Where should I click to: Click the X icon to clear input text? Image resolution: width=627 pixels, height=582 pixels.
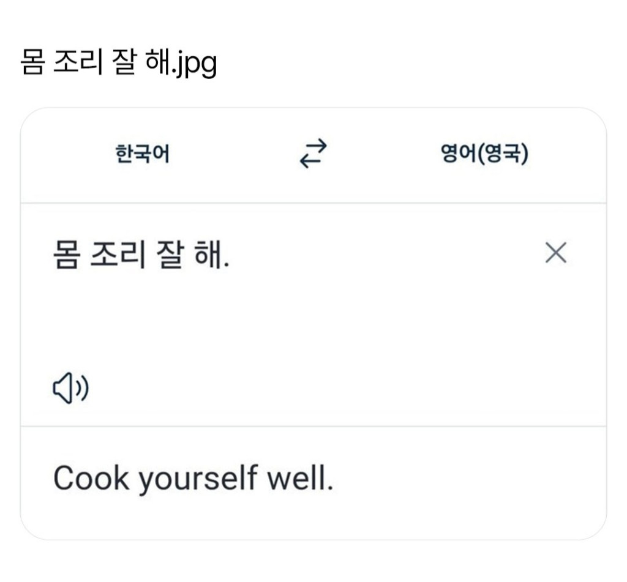(x=556, y=253)
